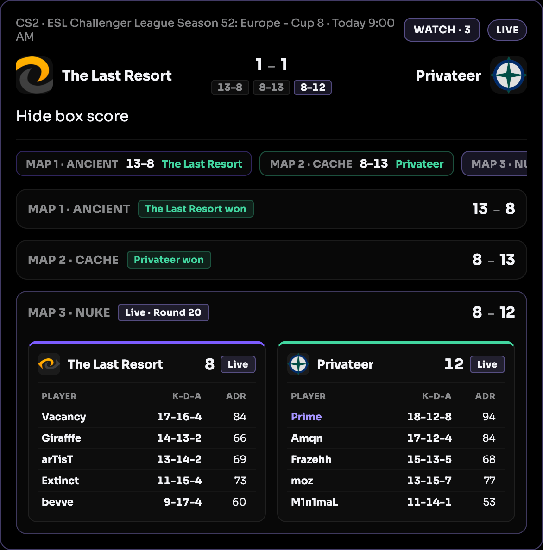Screen dimensions: 543x550
Task: Click the LIVE status badge
Action: 507,30
